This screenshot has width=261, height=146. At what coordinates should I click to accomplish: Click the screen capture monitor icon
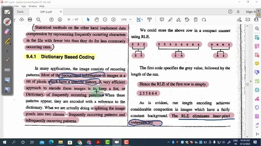[x=7, y=80]
